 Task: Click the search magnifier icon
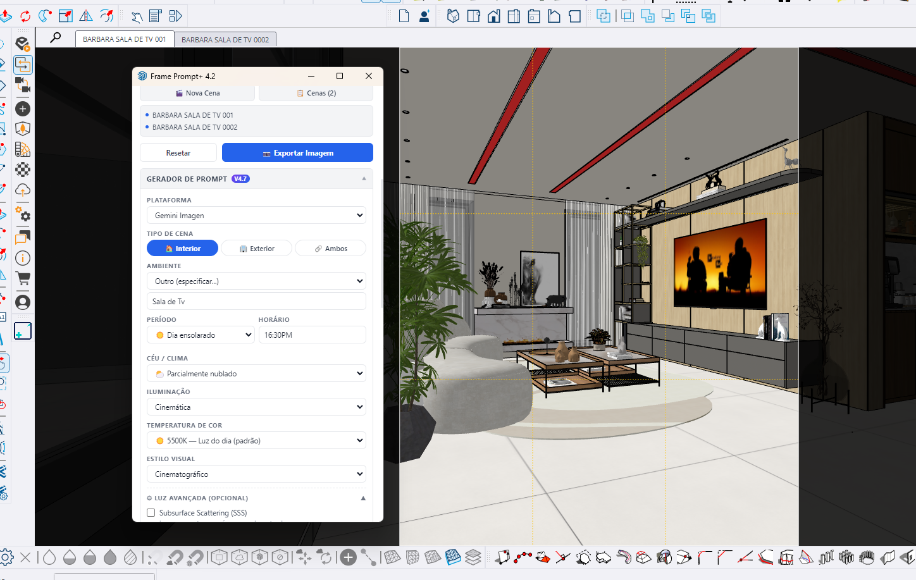click(56, 37)
